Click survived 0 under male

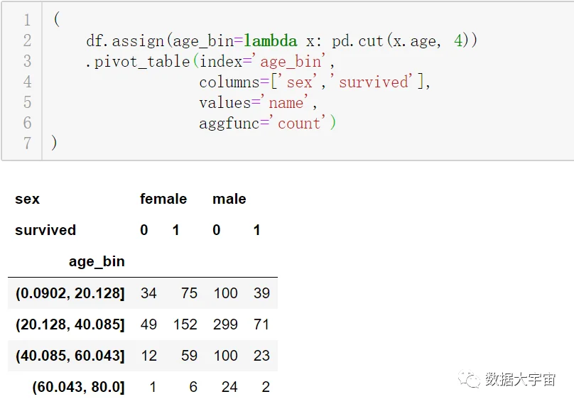click(217, 230)
